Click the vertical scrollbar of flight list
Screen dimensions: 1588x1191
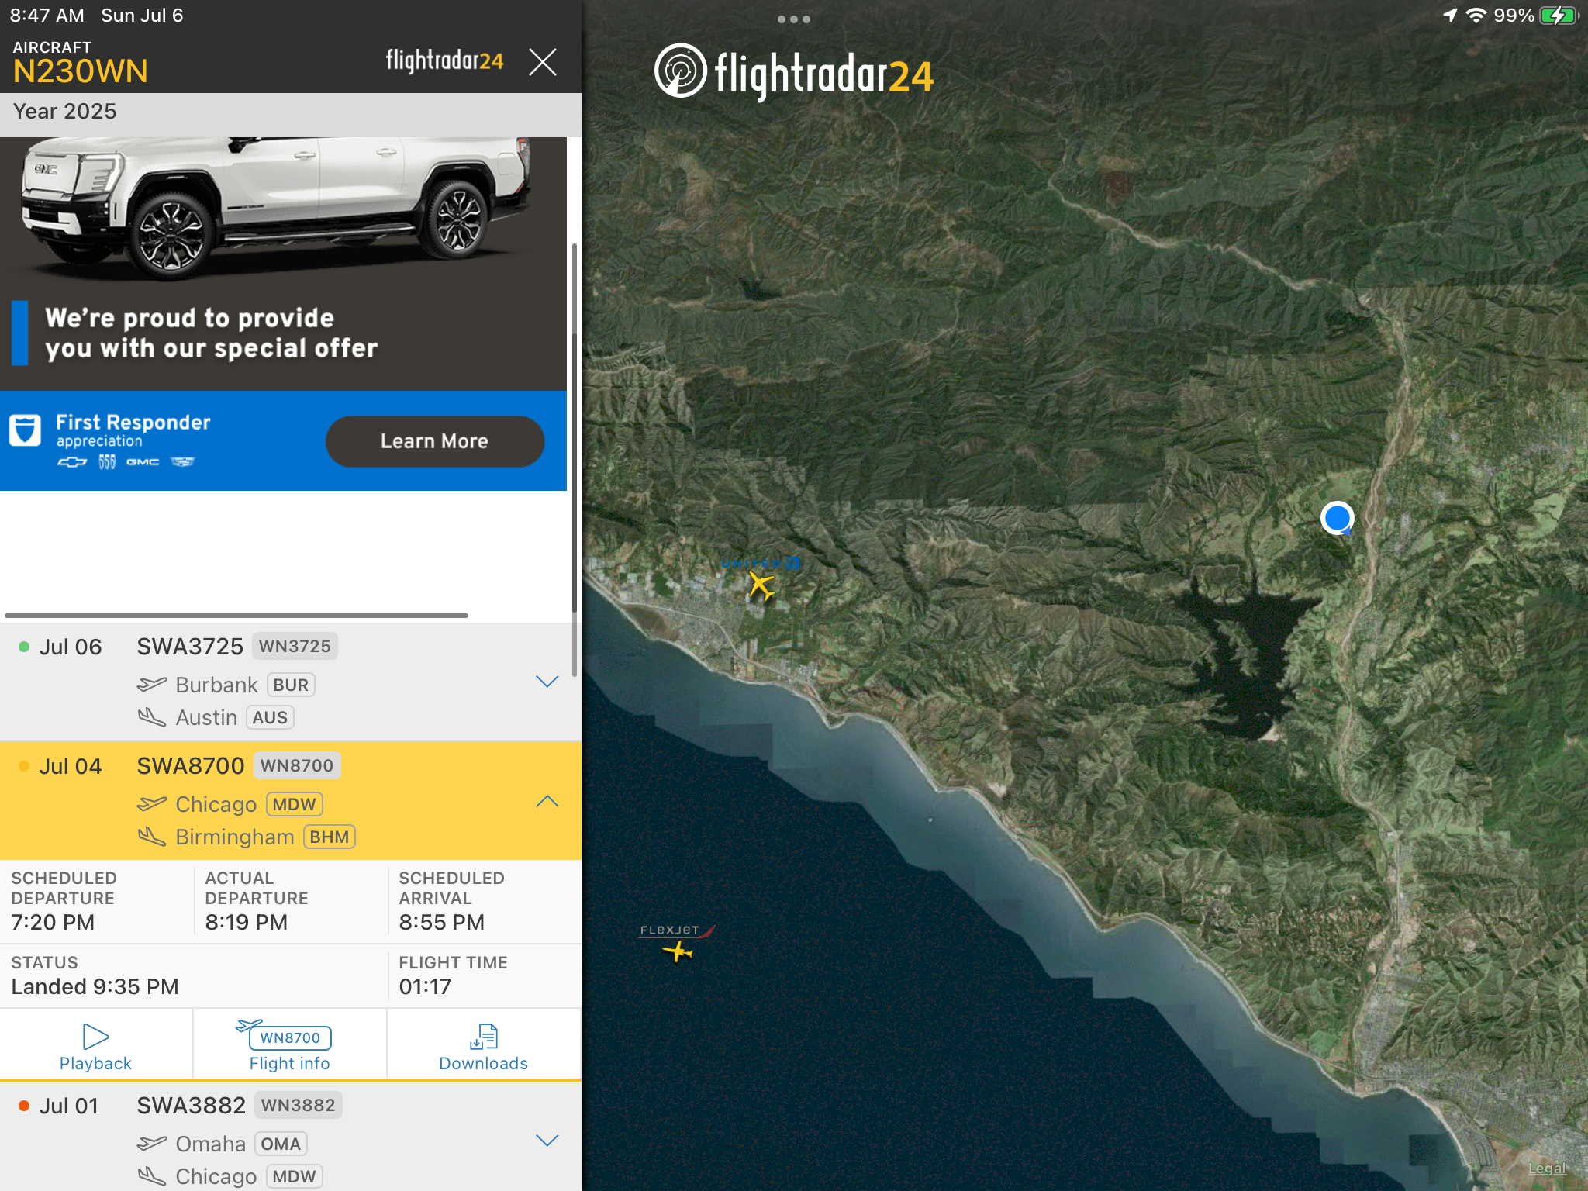pos(575,459)
